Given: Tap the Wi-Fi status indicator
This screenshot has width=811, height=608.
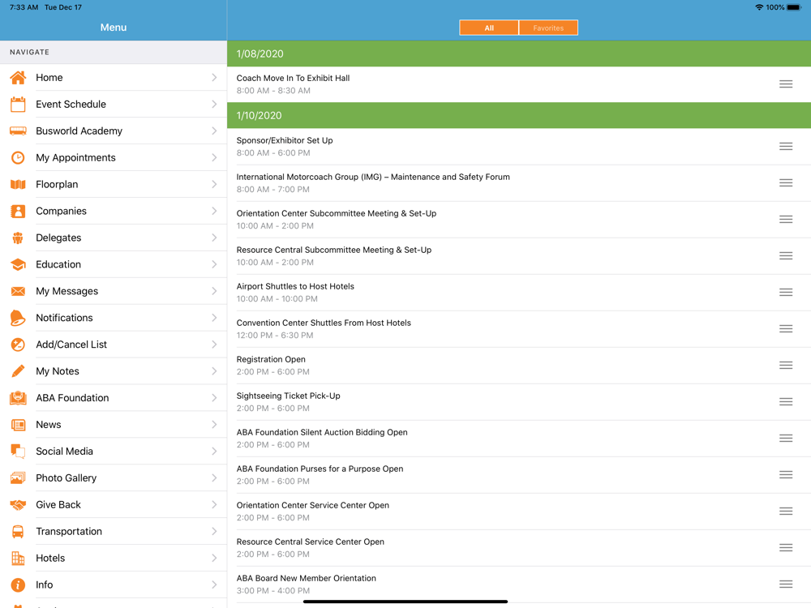Looking at the screenshot, I should tap(759, 7).
